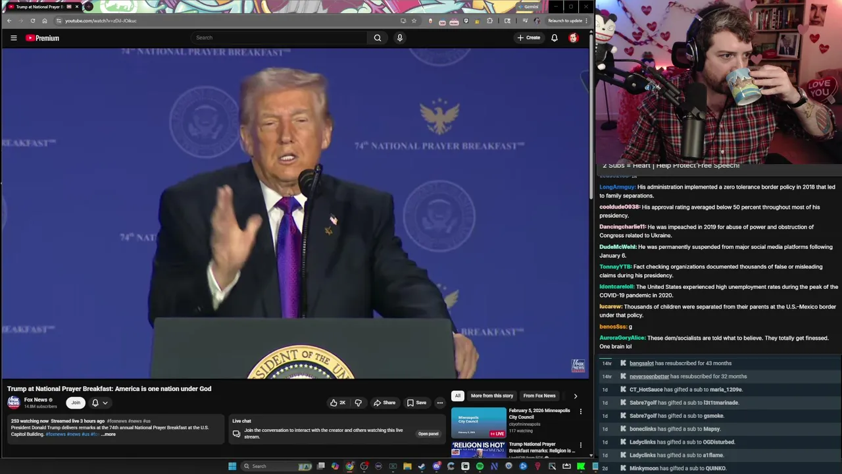Expand the description with ...more
Screen dimensions: 842x474
click(109, 434)
